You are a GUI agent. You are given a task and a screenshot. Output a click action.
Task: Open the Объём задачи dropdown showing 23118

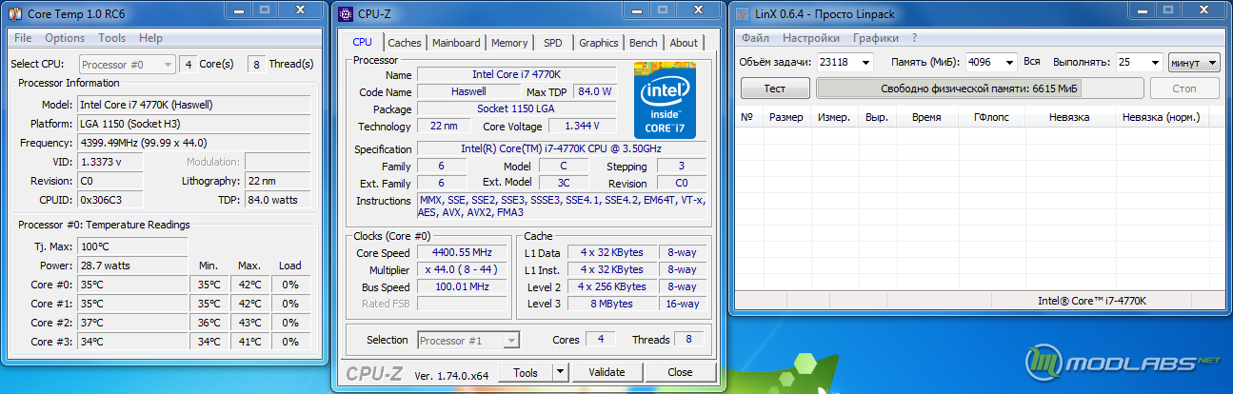(845, 62)
